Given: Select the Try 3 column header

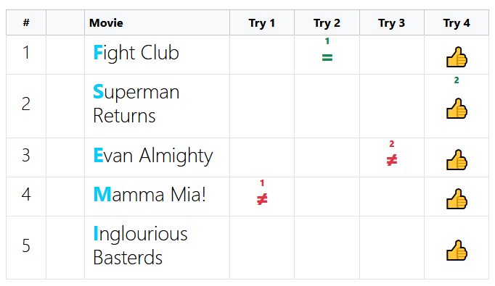Looking at the screenshot, I should coord(391,23).
